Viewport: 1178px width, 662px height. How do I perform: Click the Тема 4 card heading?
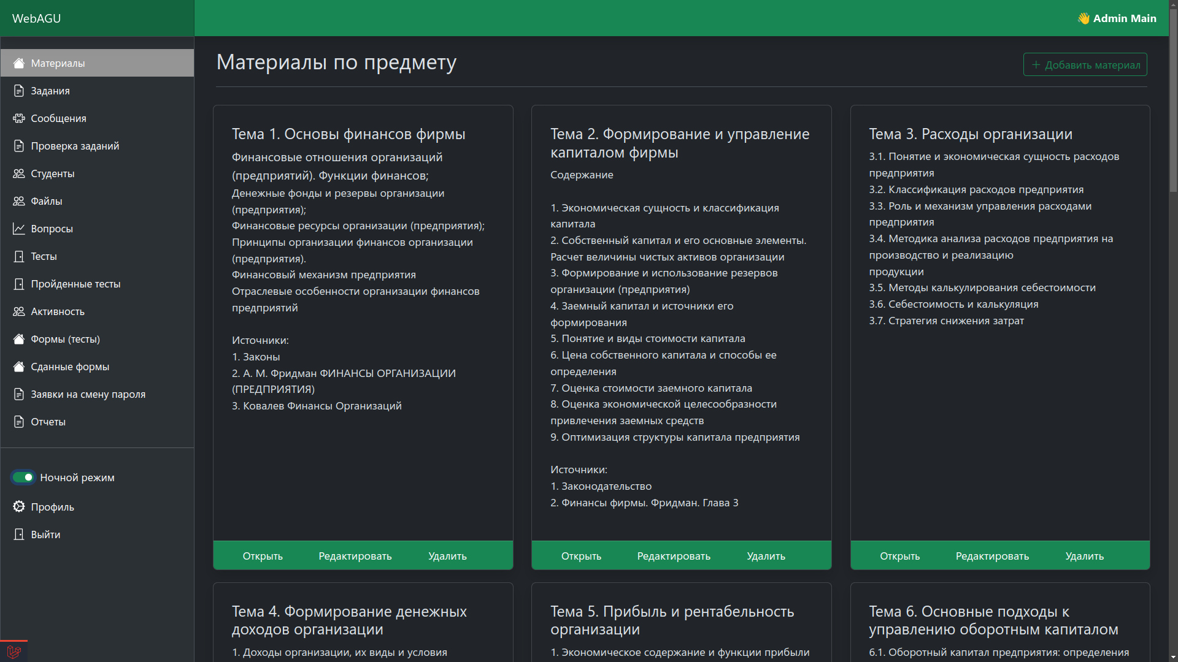pos(349,620)
